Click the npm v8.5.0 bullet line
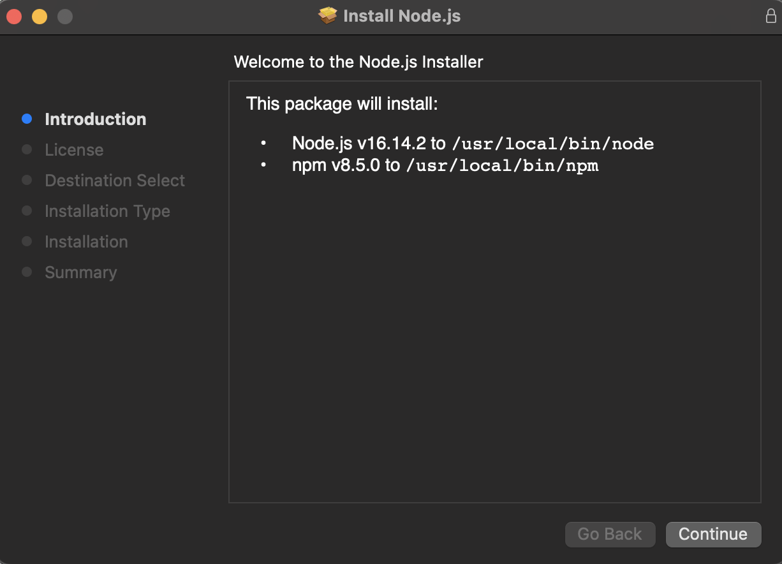The height and width of the screenshot is (564, 782). pyautogui.click(x=445, y=165)
